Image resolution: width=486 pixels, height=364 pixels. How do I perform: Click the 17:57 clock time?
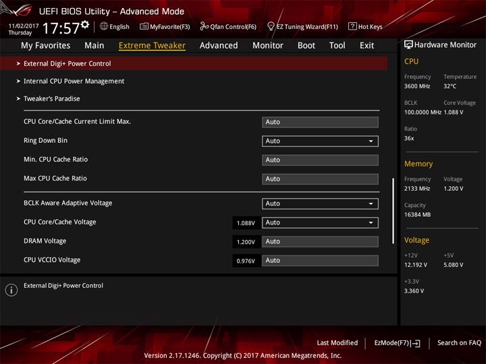61,28
